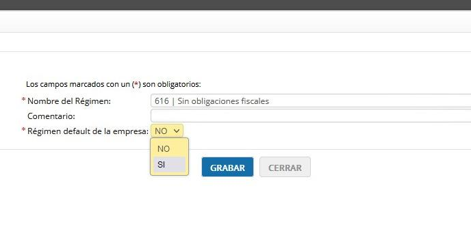
Task: Click the Régimen default de la empresa label
Action: click(88, 131)
